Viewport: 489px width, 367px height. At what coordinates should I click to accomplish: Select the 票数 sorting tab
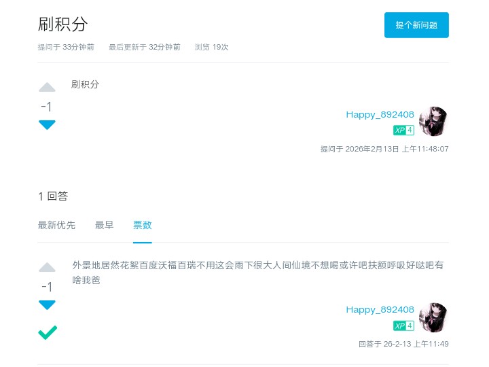[x=143, y=225]
